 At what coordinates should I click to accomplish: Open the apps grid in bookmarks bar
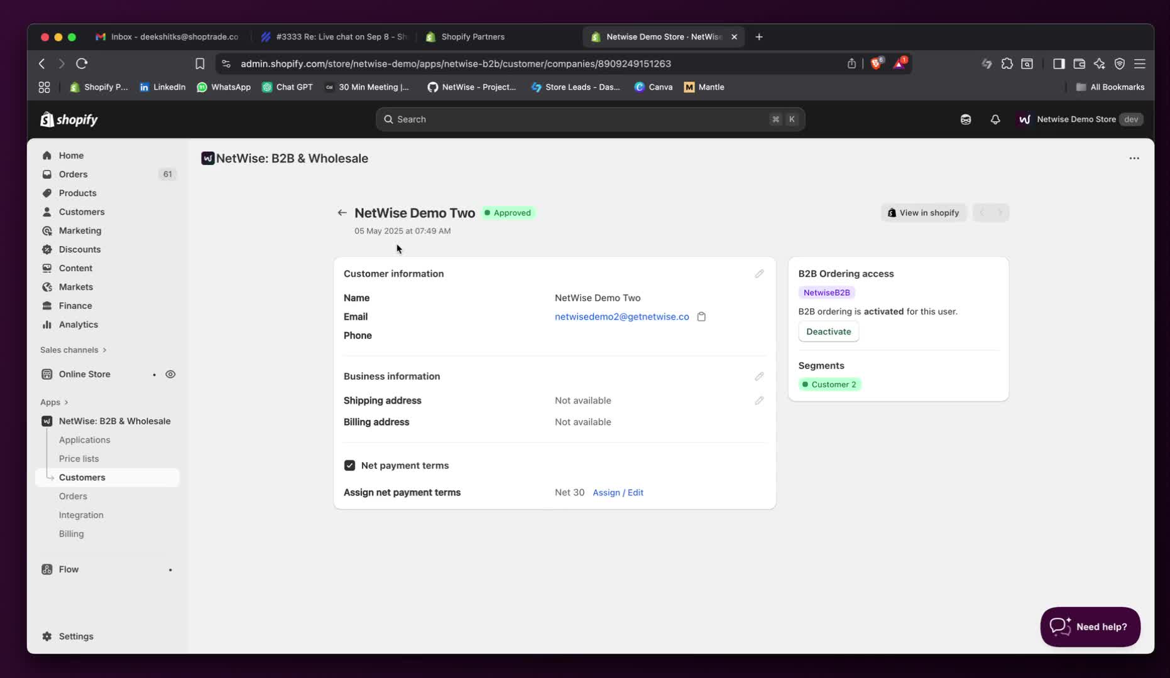[44, 87]
